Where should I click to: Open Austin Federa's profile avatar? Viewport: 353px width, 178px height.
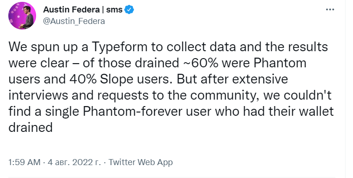click(x=22, y=16)
